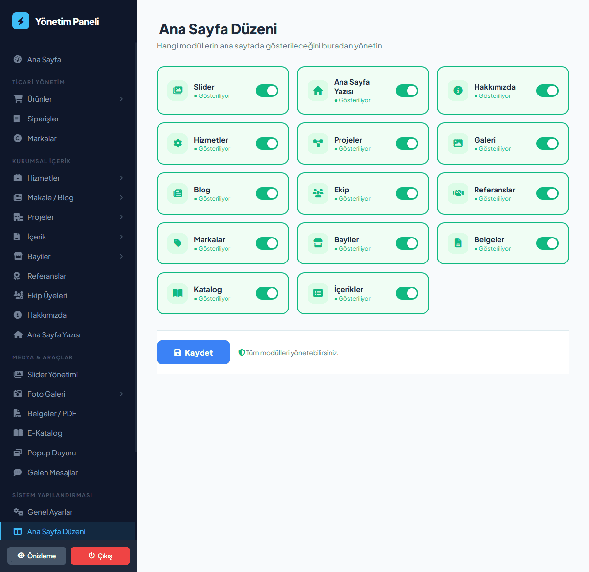Expand the Makale / Blog chevron
The height and width of the screenshot is (572, 589).
coord(121,198)
